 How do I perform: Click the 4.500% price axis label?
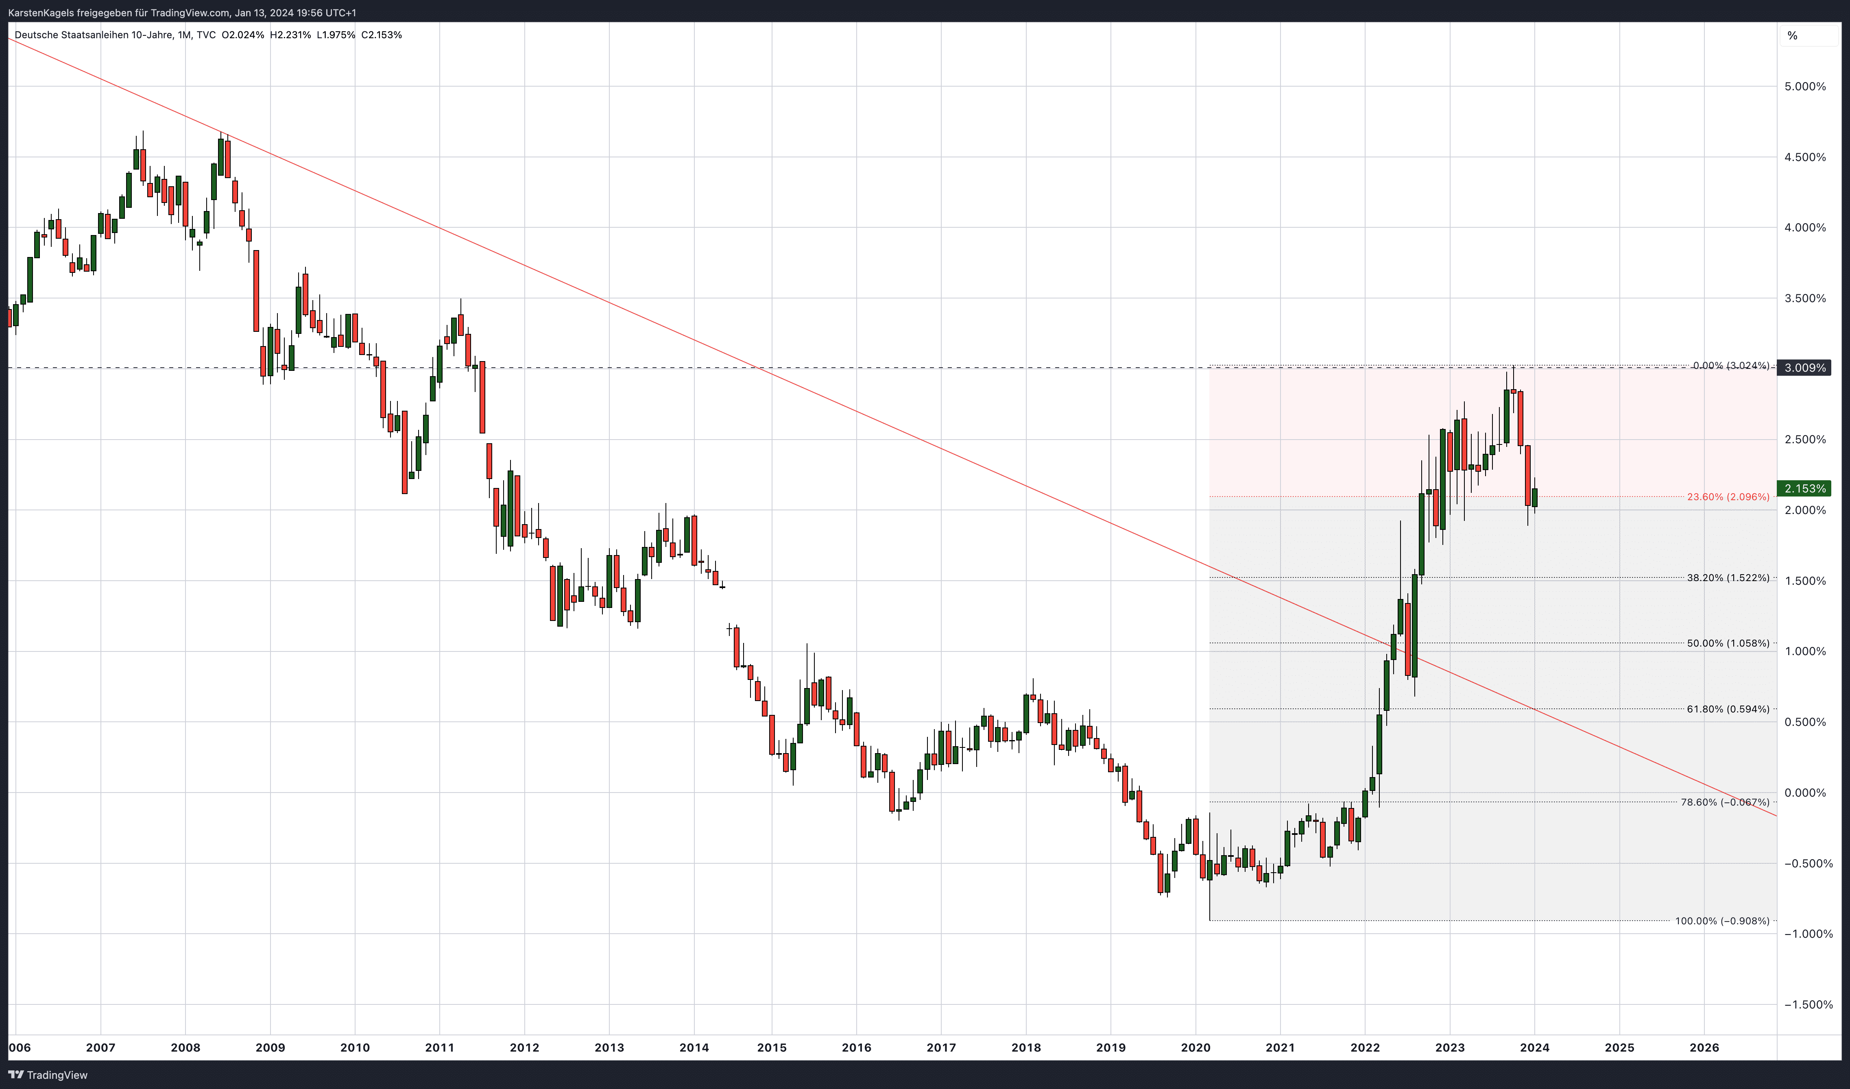(x=1805, y=157)
